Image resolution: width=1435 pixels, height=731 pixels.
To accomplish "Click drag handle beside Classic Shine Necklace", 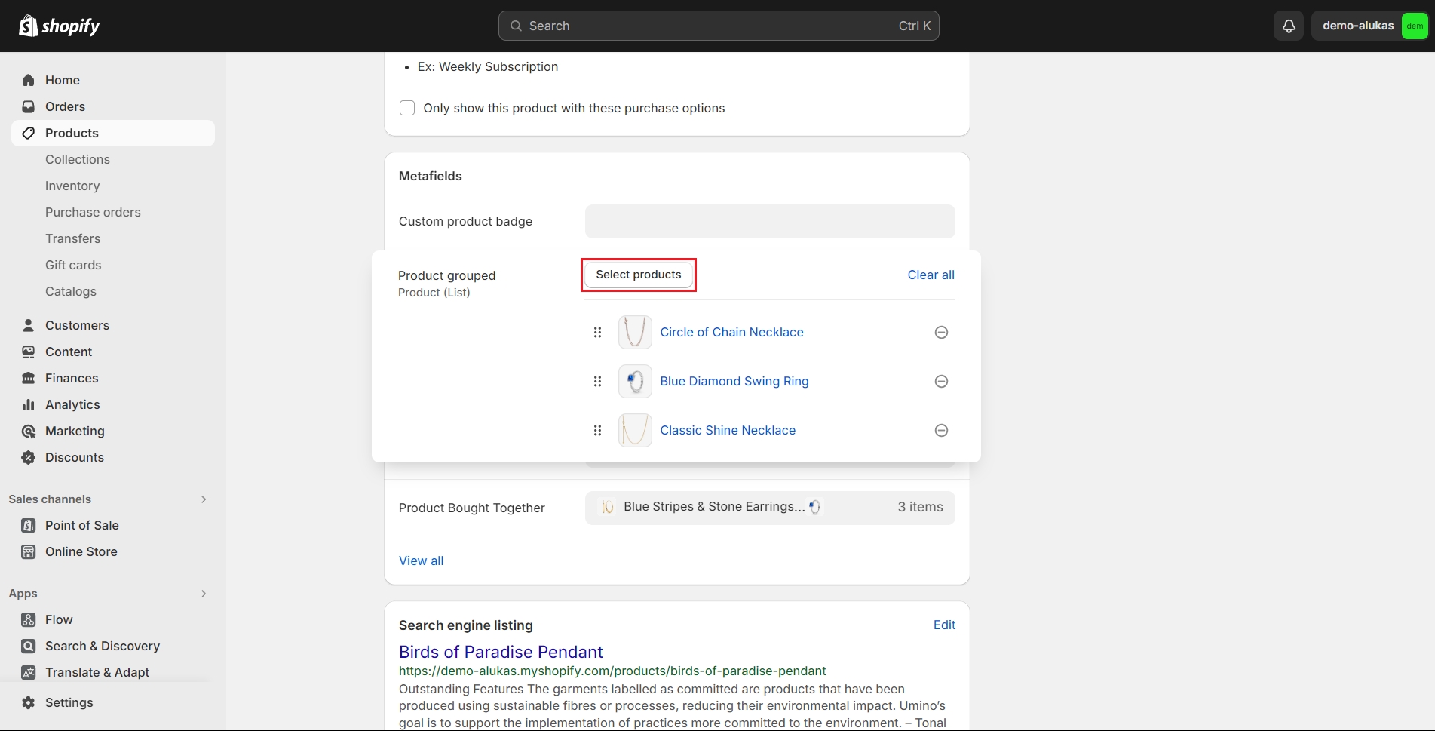I will tap(597, 431).
